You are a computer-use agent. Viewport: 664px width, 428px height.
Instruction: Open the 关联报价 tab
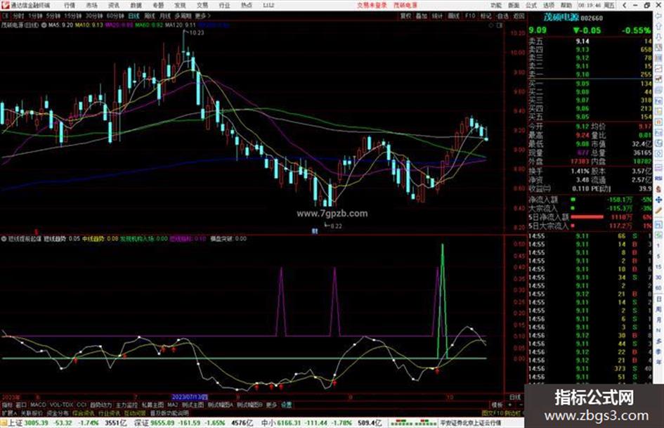click(32, 413)
